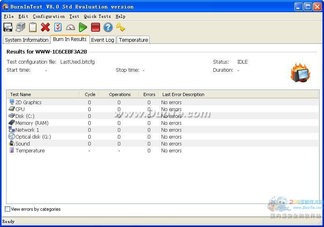The image size is (324, 227).
Task: Select the Network 1 test row
Action: [x=163, y=130]
